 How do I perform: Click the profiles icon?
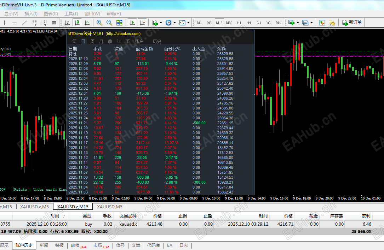pyautogui.click(x=305, y=23)
